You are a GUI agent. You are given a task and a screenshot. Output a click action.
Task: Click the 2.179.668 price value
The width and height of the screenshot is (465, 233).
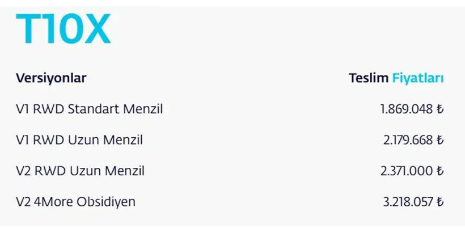point(408,140)
